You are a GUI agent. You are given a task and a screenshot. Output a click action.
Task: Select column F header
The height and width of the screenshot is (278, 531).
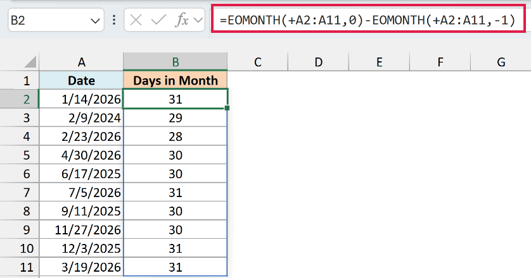(x=440, y=62)
